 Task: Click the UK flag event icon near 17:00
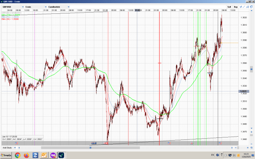tap(192, 143)
